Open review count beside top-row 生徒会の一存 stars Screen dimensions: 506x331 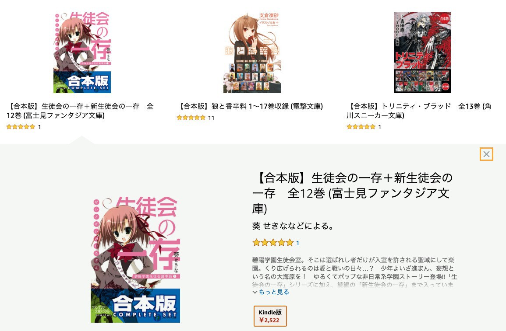pos(39,127)
